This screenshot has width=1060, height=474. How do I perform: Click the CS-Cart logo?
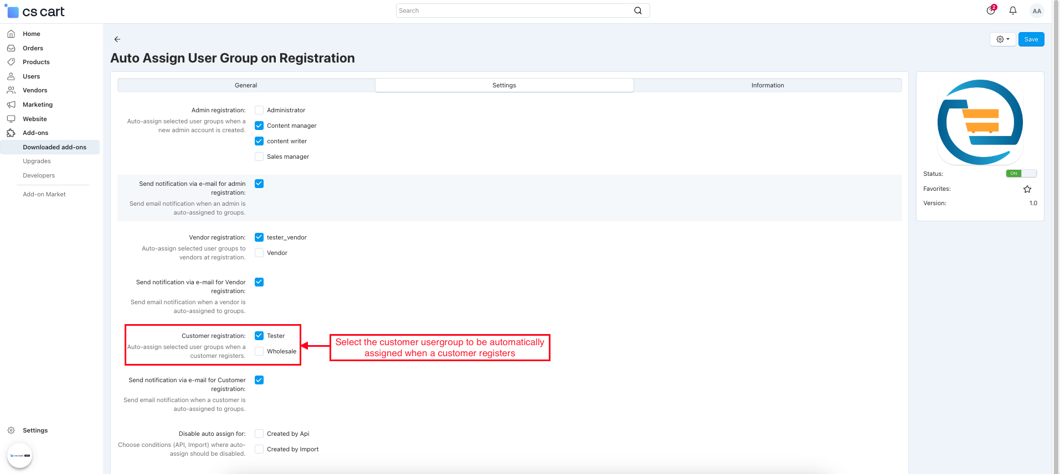35,12
